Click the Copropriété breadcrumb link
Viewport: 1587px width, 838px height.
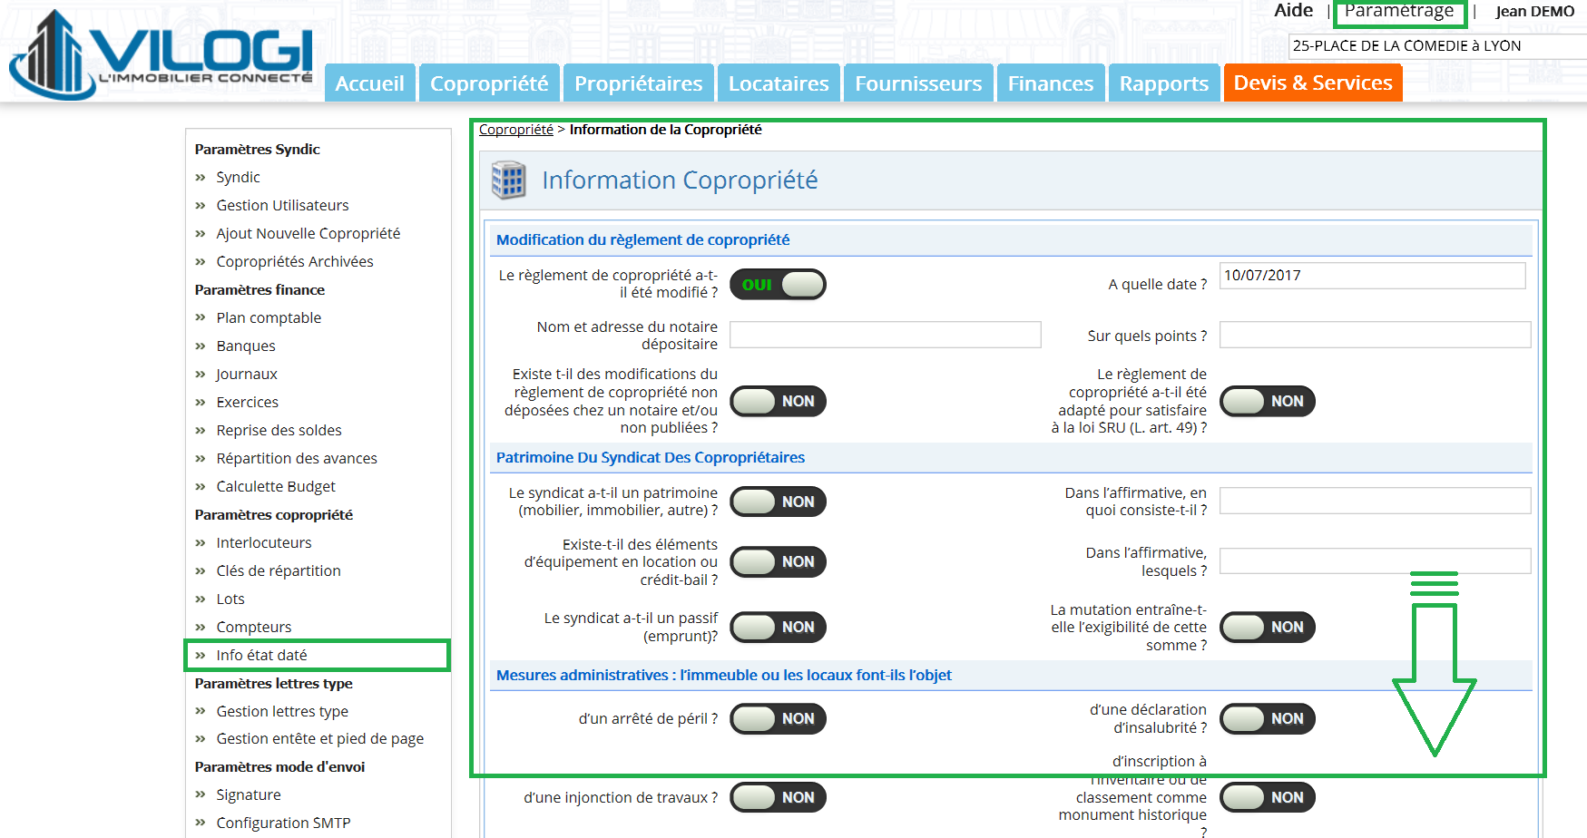coord(516,130)
